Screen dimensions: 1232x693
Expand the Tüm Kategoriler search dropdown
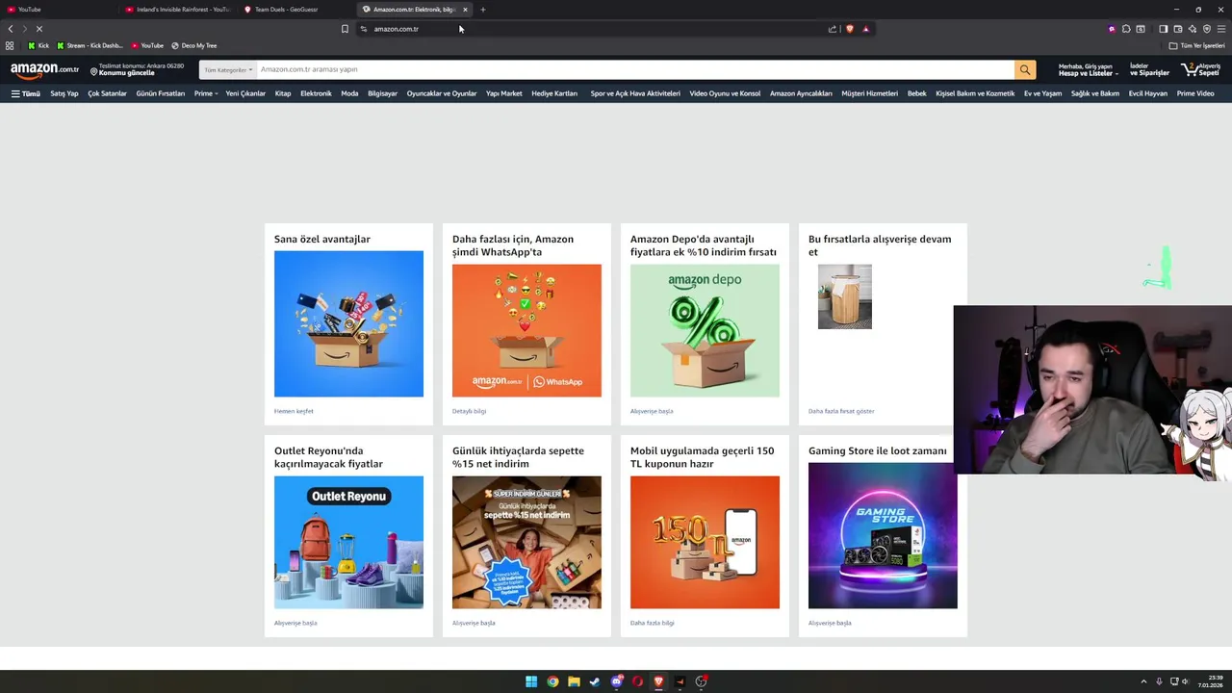click(x=228, y=69)
